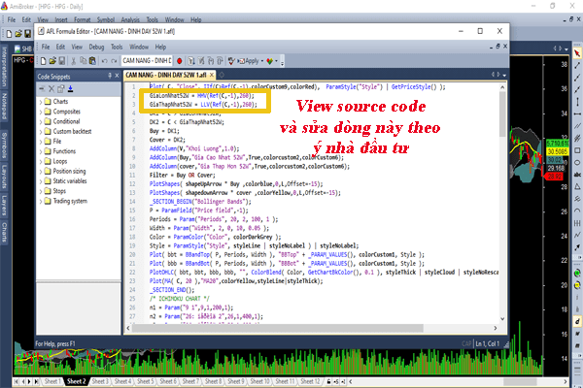Expand the Charts snippets folder

41,102
